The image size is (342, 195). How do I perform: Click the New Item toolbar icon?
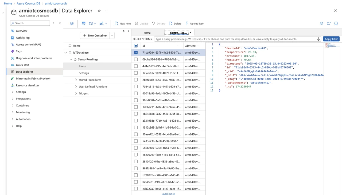116,23
